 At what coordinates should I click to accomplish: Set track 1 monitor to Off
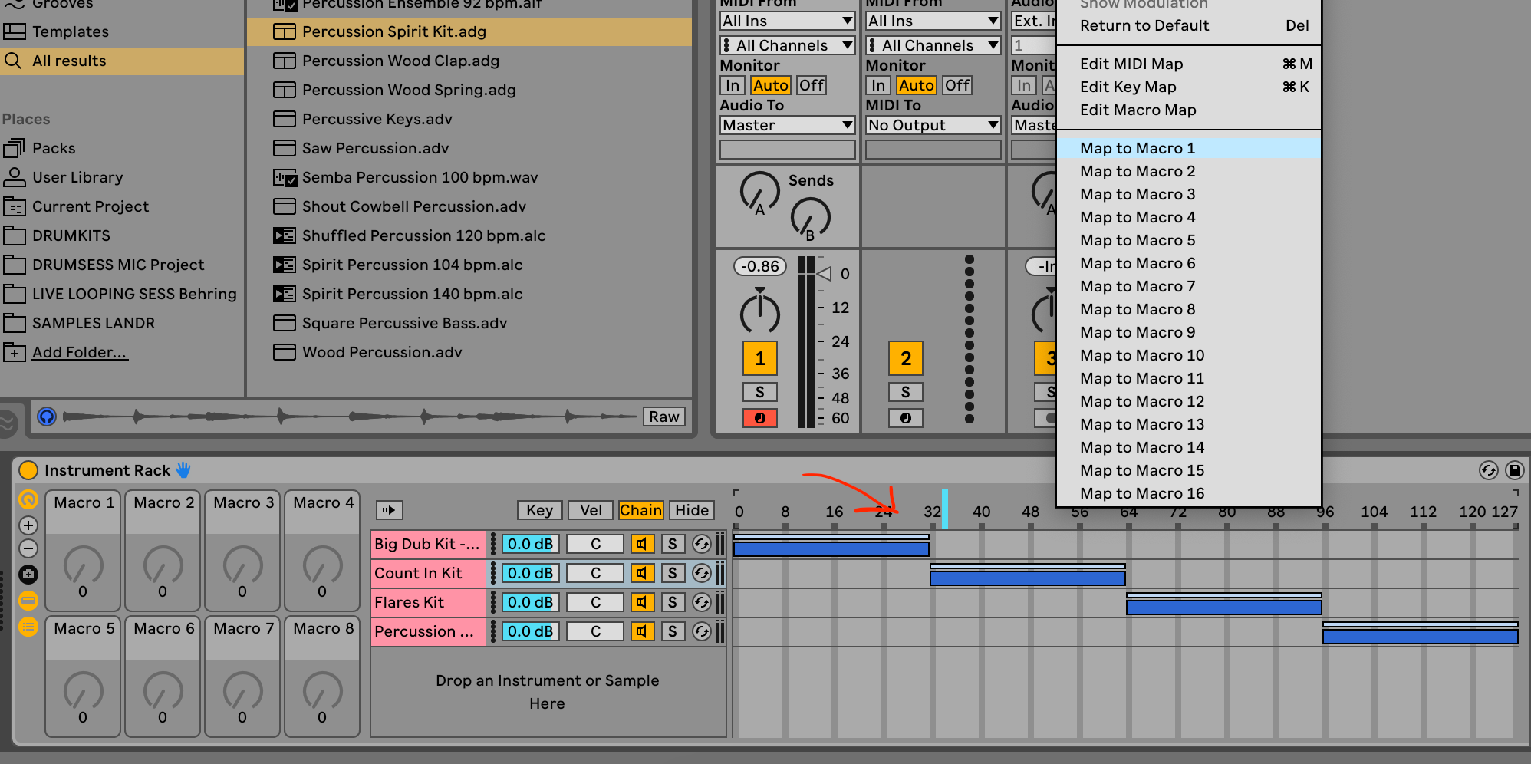(811, 85)
